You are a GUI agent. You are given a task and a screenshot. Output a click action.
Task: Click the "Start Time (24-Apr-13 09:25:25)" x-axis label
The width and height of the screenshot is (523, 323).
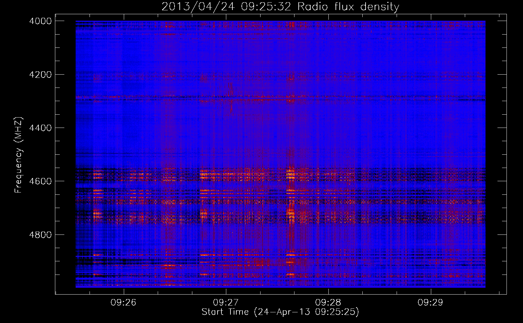pos(280,312)
